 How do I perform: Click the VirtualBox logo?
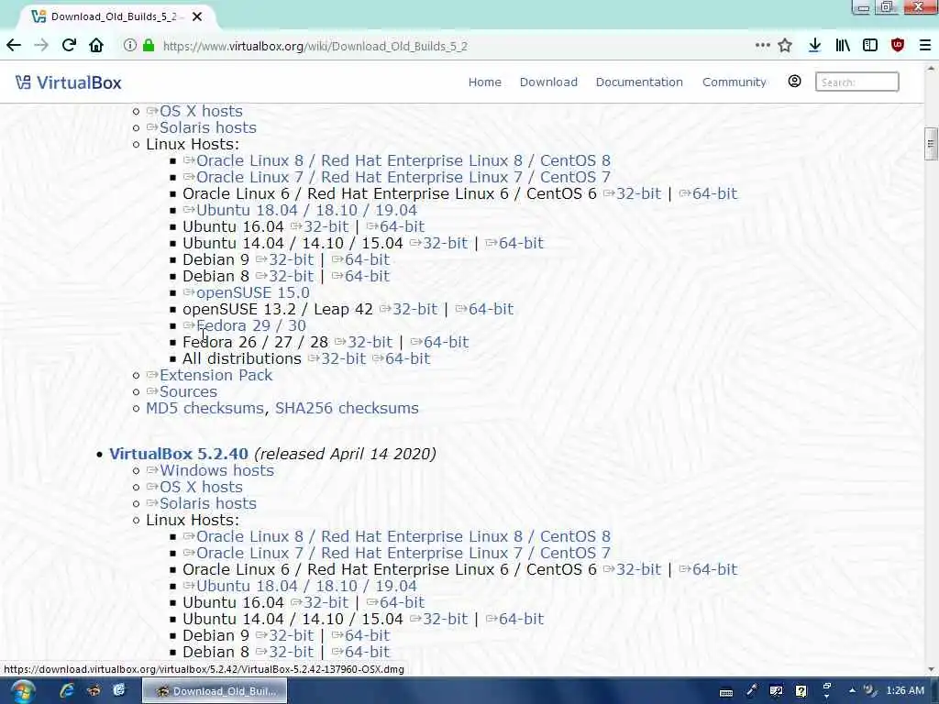(68, 82)
